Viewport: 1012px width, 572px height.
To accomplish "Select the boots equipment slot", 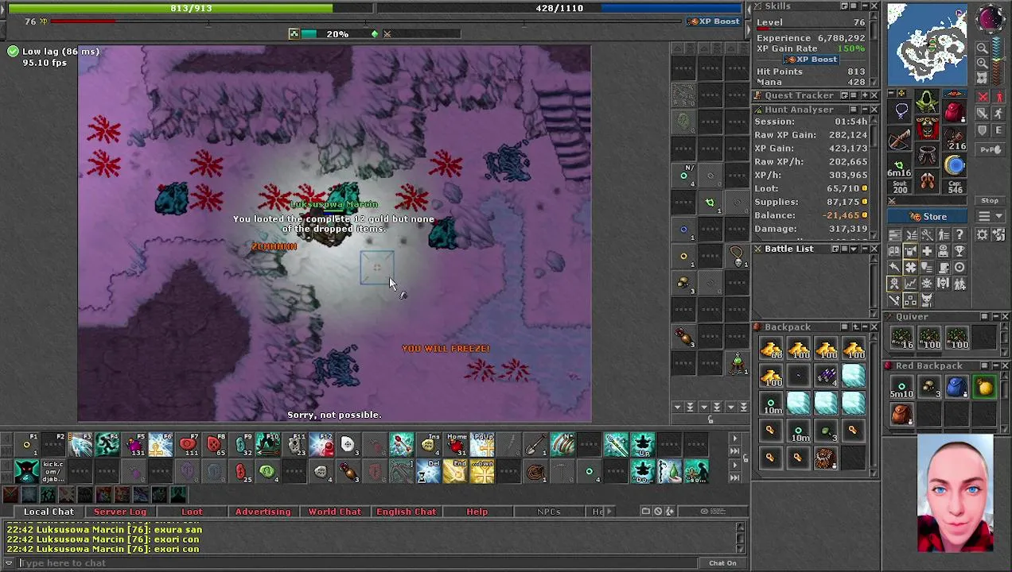I will 928,182.
